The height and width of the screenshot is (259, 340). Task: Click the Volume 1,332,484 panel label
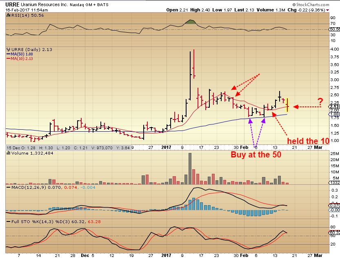pos(32,153)
